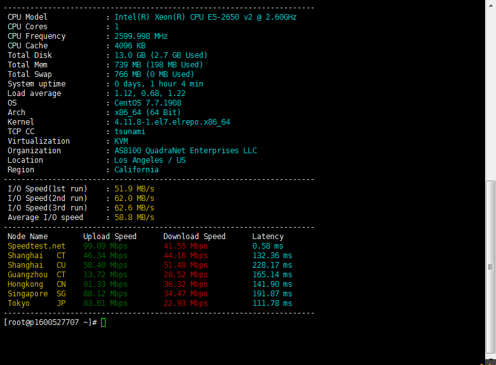Click the TCP CC tsunami value
This screenshot has height=365, width=496.
pos(130,132)
